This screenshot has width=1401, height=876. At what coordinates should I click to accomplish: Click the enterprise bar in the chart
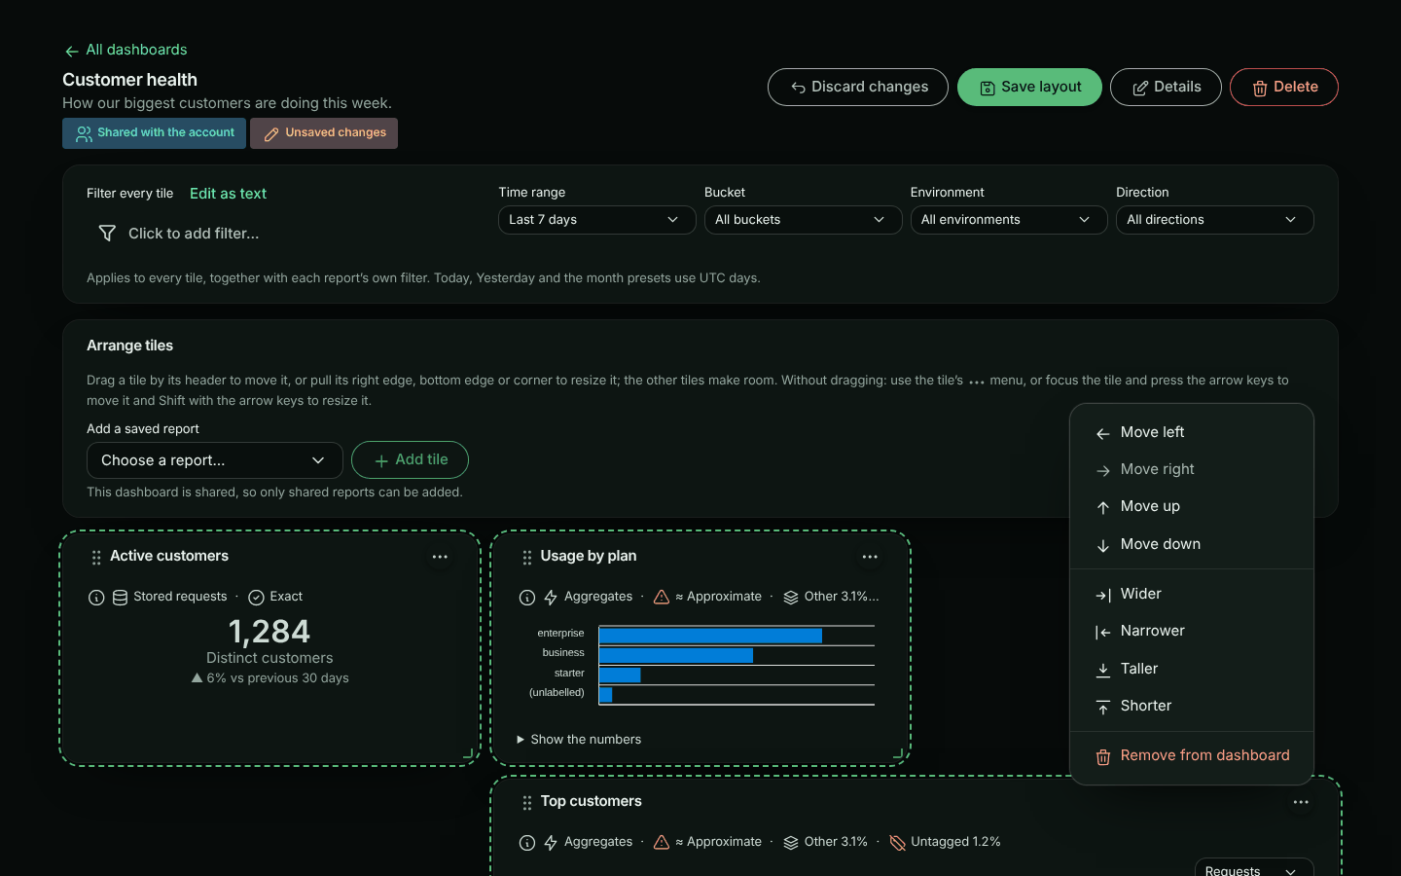pos(710,636)
